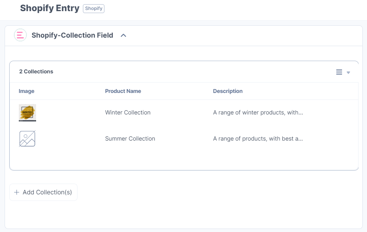This screenshot has width=367, height=232.
Task: Click the Add Collection(s) button
Action: (x=43, y=192)
